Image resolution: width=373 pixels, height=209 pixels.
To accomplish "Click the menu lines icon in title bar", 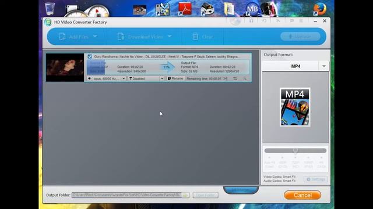I will pyautogui.click(x=301, y=21).
